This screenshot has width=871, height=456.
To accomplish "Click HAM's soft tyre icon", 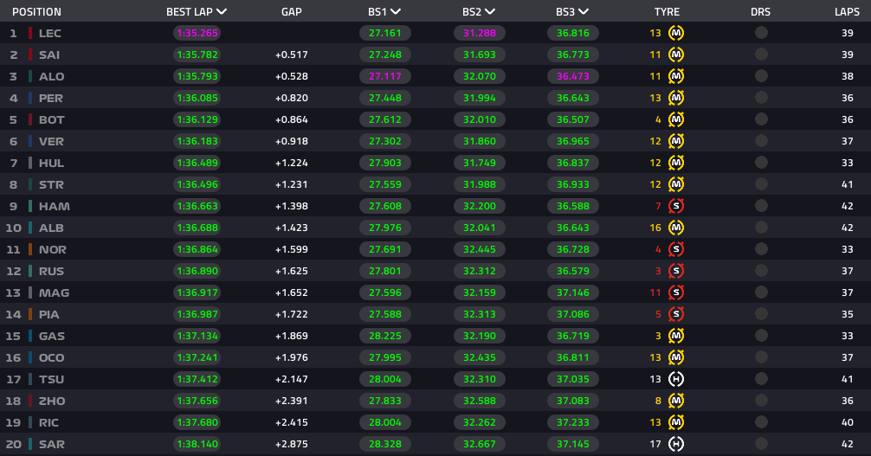I will pos(675,206).
